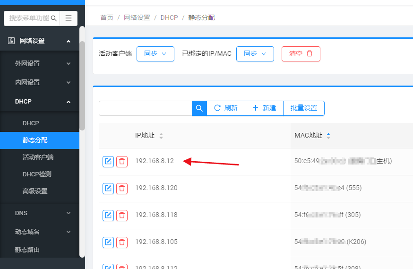Open 已绑定的IP/MAC 同步 dropdown
The image size is (413, 269).
coord(255,54)
